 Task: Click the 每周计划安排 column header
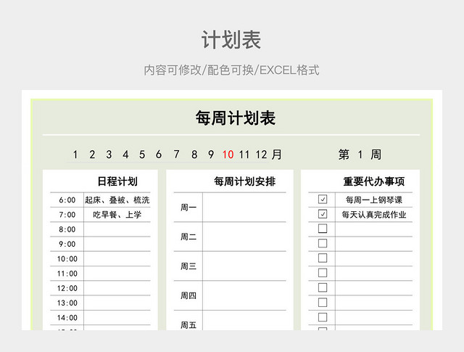[x=245, y=181]
